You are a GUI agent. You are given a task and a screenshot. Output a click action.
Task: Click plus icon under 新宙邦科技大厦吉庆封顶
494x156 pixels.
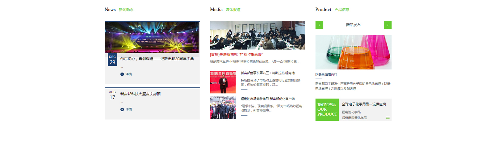[122, 109]
